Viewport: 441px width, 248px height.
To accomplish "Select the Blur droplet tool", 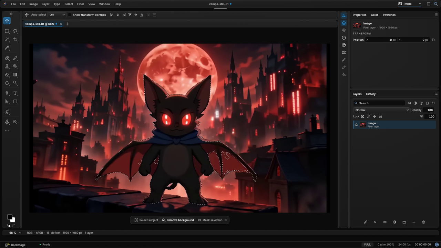I will (x=7, y=83).
